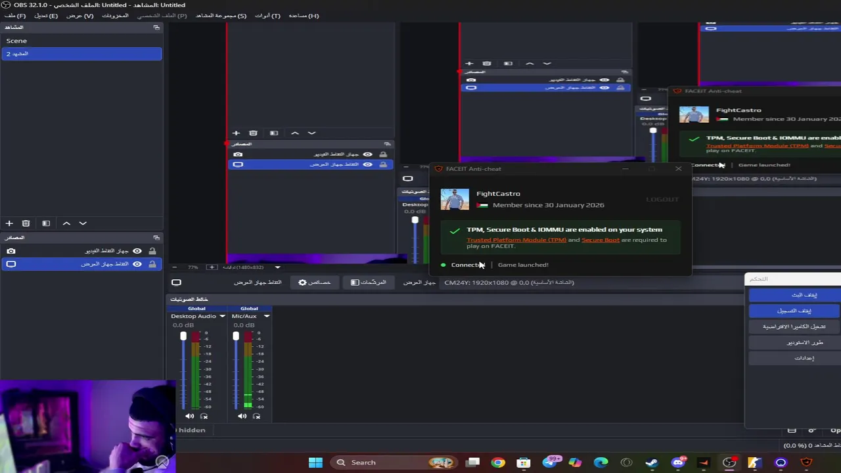841x473 pixels.
Task: Open Microsoft Edge from the taskbar
Action: click(x=601, y=462)
